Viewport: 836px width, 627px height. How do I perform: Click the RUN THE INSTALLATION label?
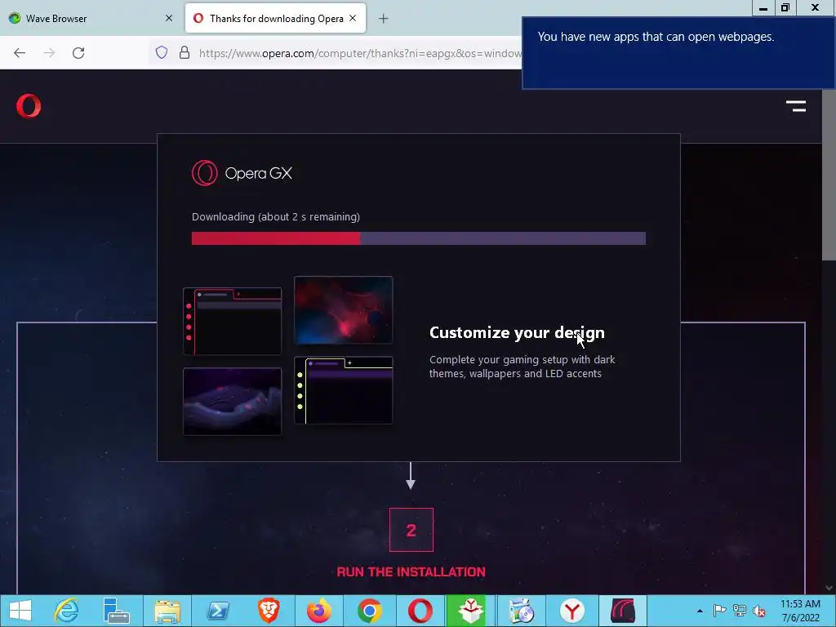tap(411, 571)
